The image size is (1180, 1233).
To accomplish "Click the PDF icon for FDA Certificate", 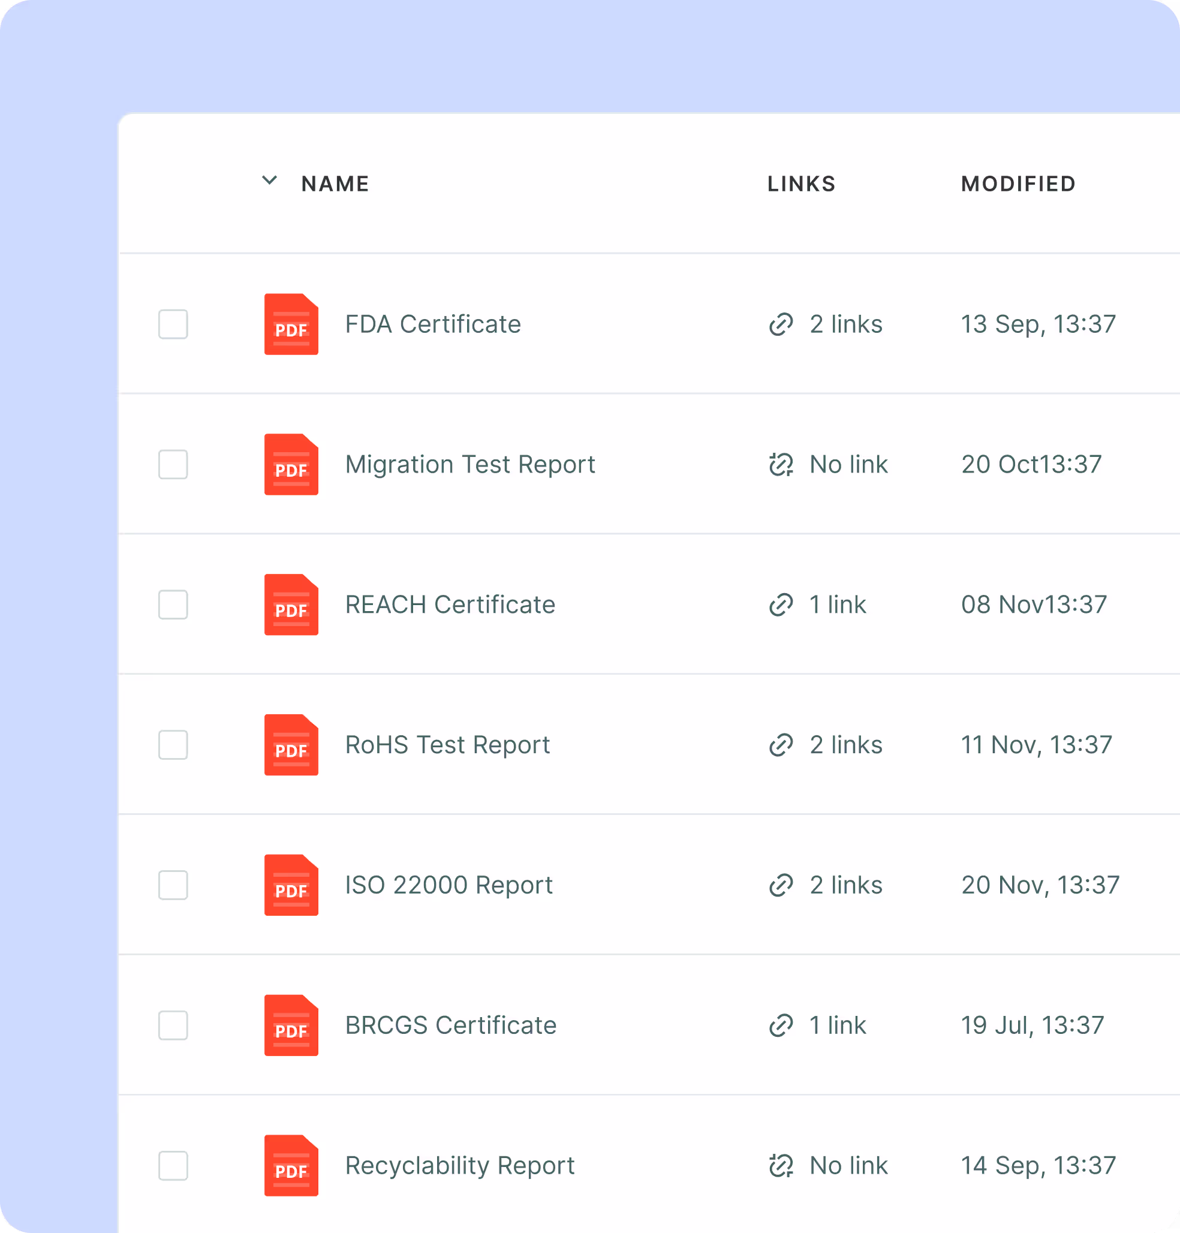I will click(x=291, y=324).
